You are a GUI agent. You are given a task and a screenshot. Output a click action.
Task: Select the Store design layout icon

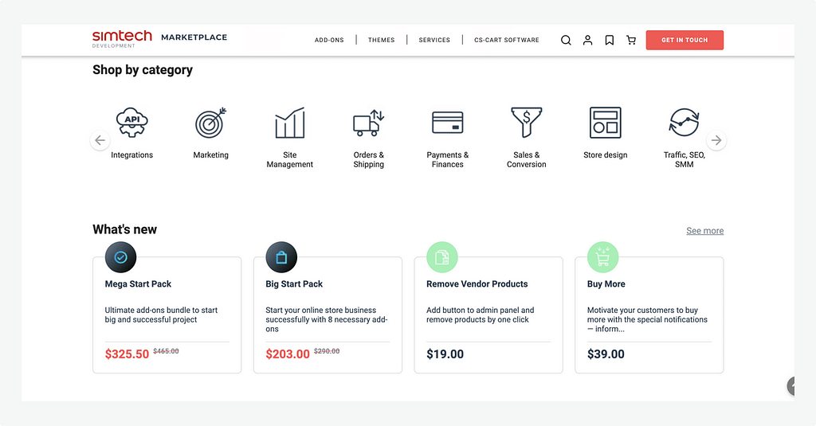pos(605,123)
